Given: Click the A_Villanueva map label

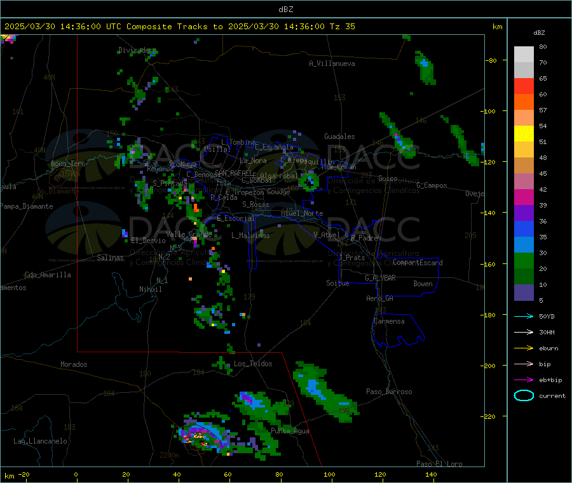Looking at the screenshot, I should [x=332, y=63].
